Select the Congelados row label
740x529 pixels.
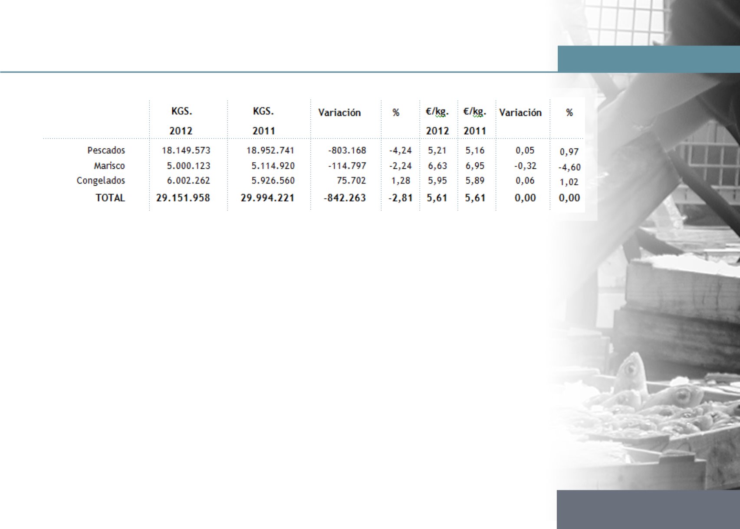101,181
